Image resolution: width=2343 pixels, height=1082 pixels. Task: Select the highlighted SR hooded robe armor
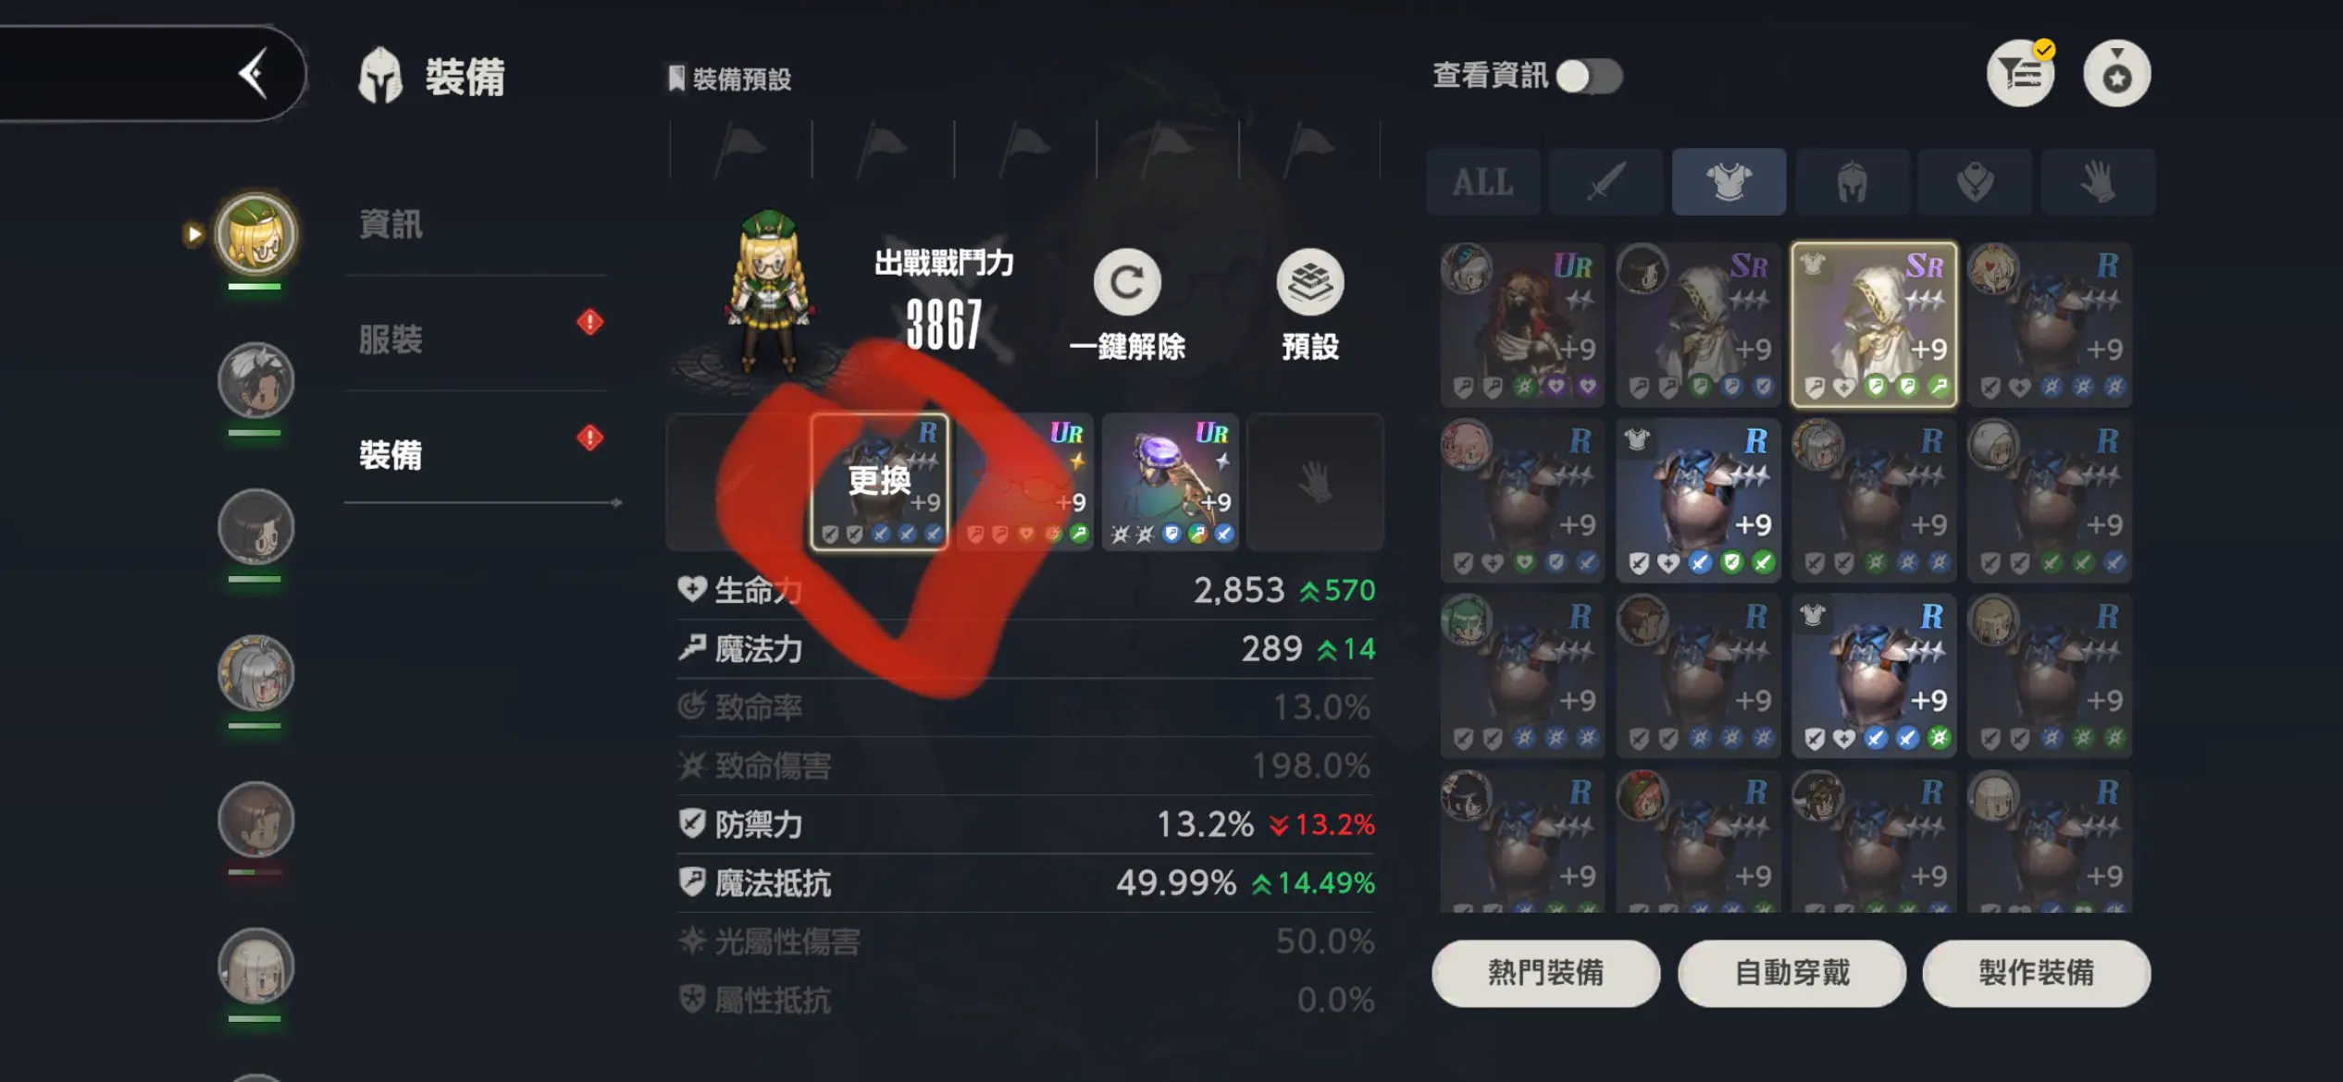[x=1874, y=324]
